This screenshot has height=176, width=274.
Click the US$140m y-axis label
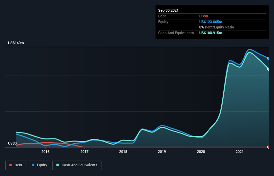[16, 43]
